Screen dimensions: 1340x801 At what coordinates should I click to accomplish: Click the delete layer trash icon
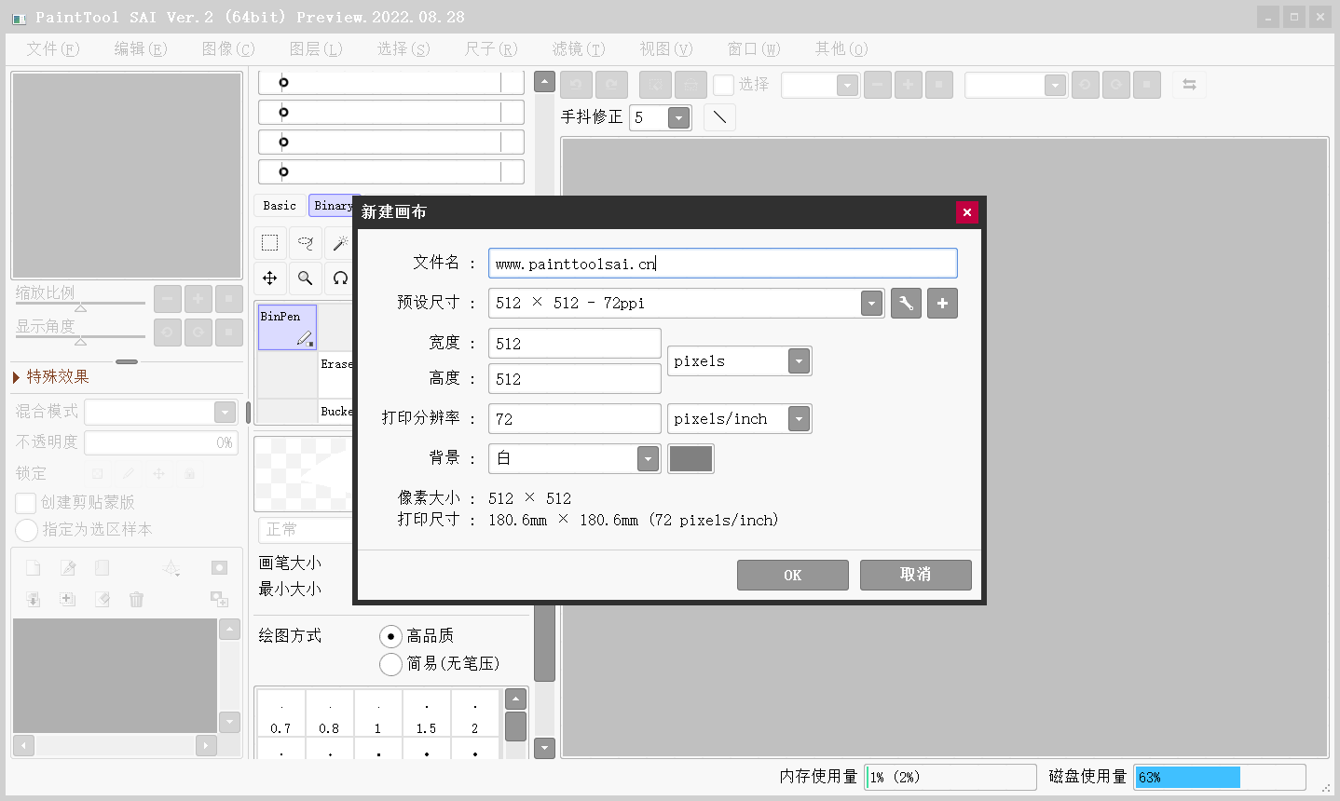click(137, 599)
